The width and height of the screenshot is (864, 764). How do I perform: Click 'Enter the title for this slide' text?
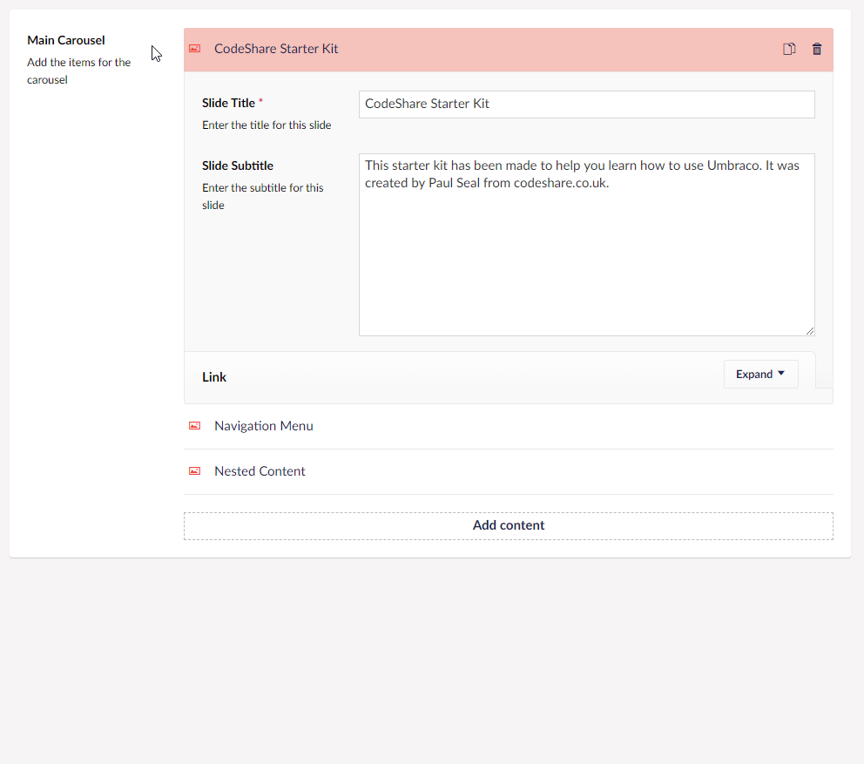coord(267,125)
